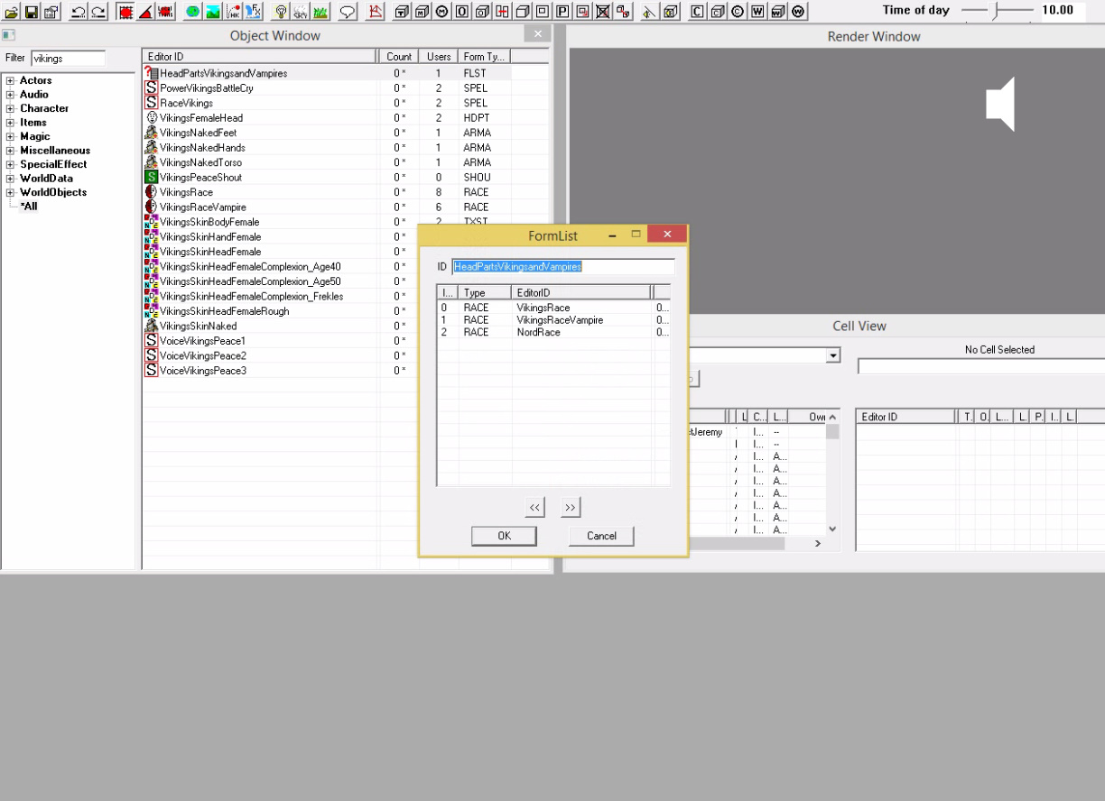Sort FormList by Type column header
This screenshot has height=801, width=1105.
(x=485, y=293)
